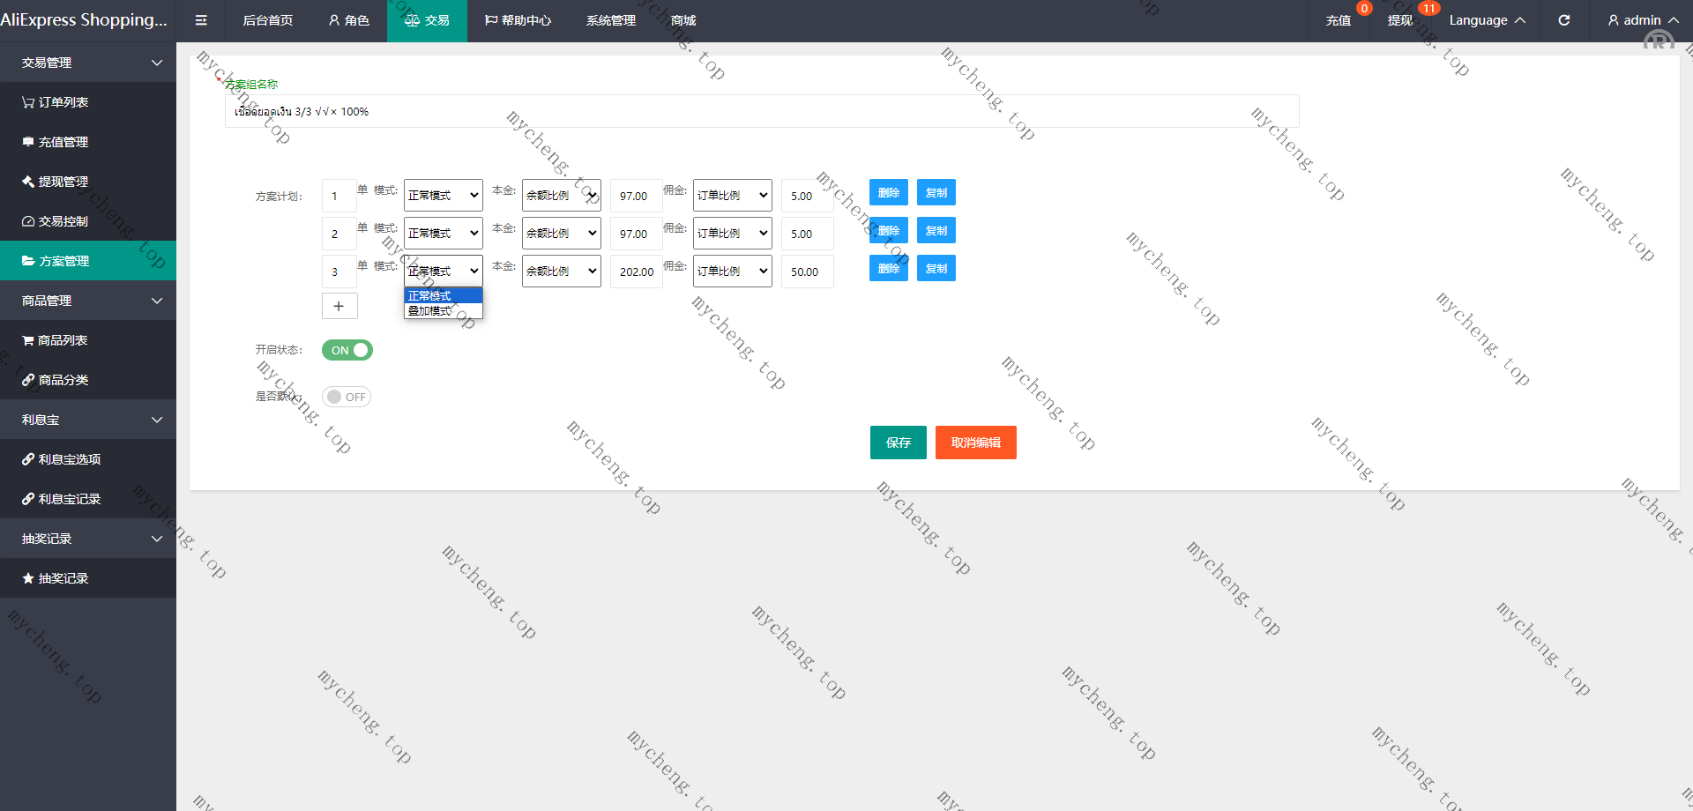The width and height of the screenshot is (1693, 811).
Task: Open row 1 余额比例 principal dropdown
Action: coord(561,196)
